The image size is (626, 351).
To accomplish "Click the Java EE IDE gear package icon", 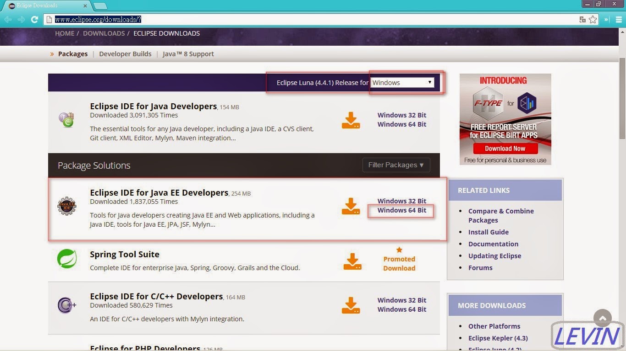I will [67, 206].
